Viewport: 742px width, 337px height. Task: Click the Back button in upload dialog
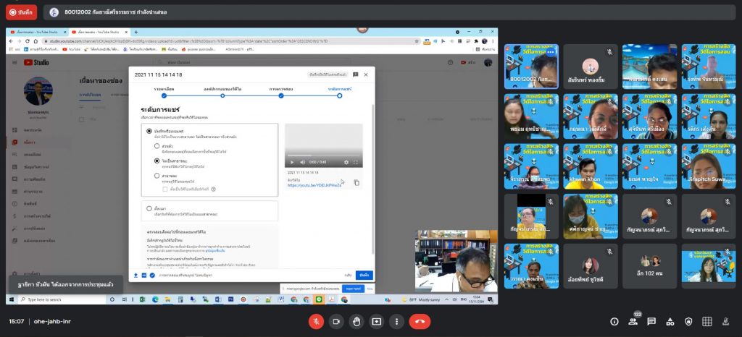coord(348,276)
